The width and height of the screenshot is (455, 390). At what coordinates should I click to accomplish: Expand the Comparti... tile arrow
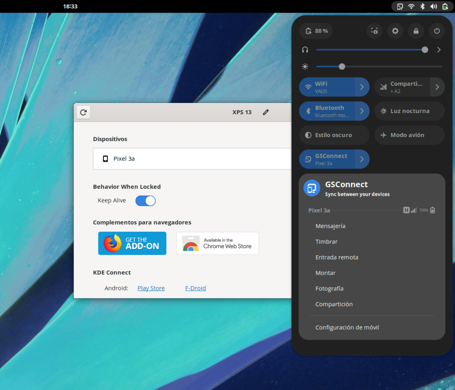[437, 87]
